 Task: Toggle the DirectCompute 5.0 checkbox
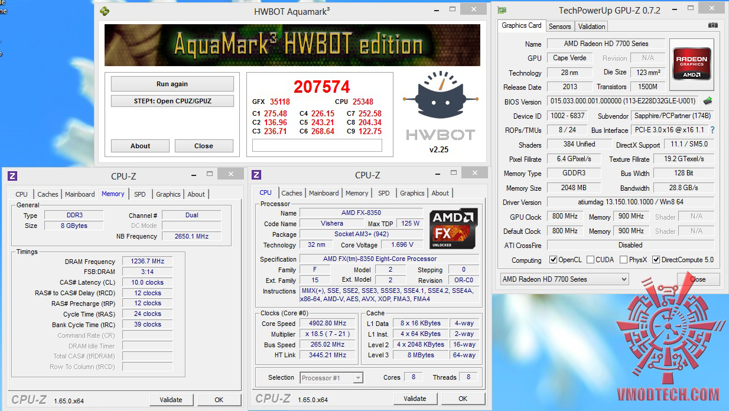[x=656, y=260]
